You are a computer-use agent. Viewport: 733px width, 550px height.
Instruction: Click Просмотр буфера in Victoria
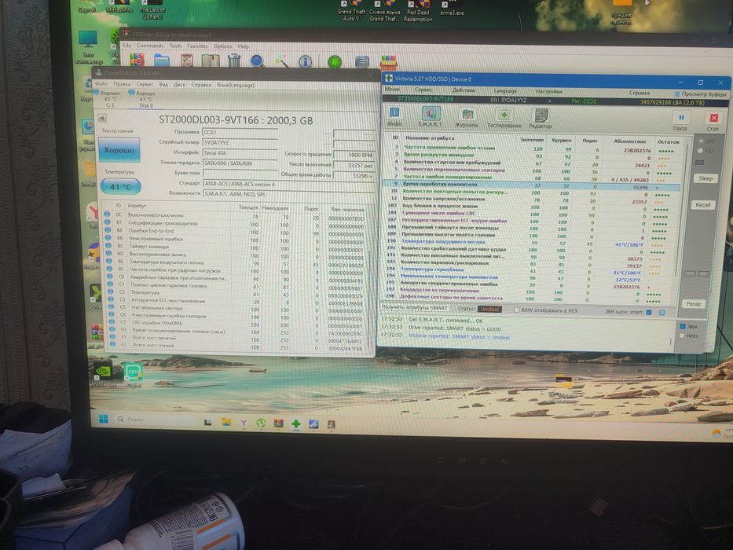click(701, 93)
